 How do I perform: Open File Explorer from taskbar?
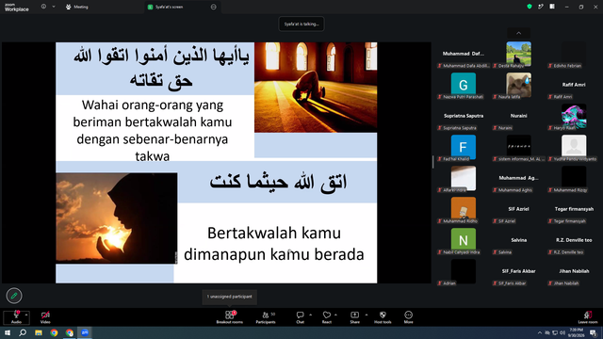click(x=39, y=332)
